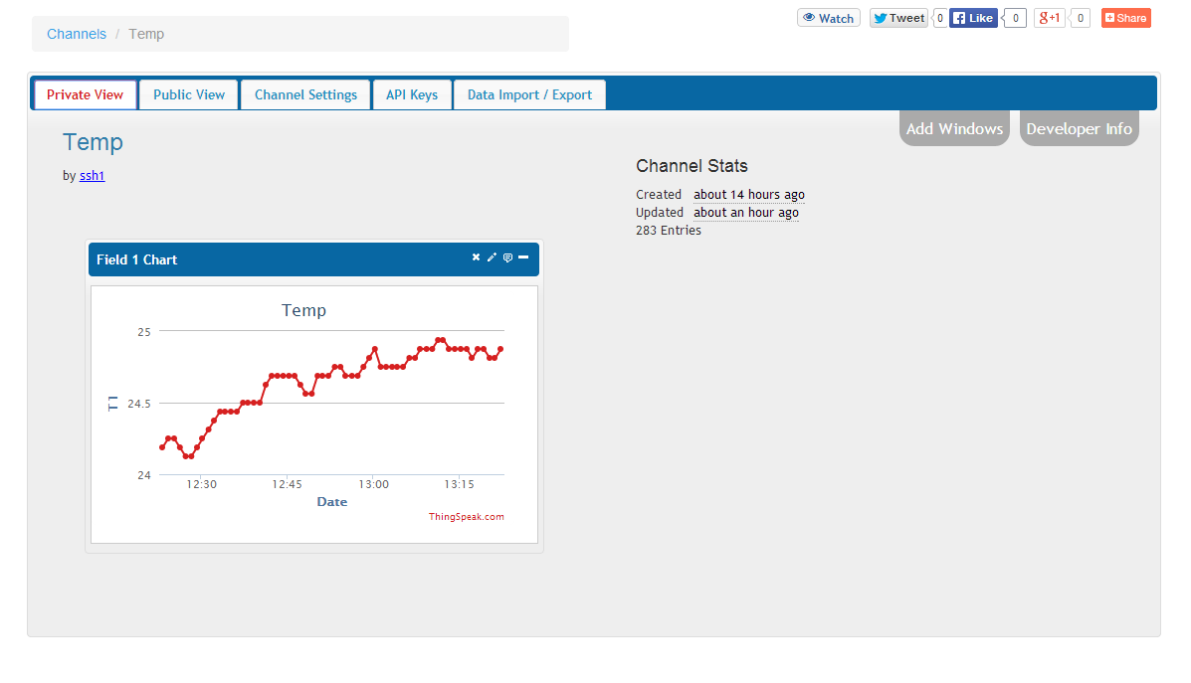The image size is (1191, 683).
Task: Click the Temp chart title
Action: pos(303,310)
